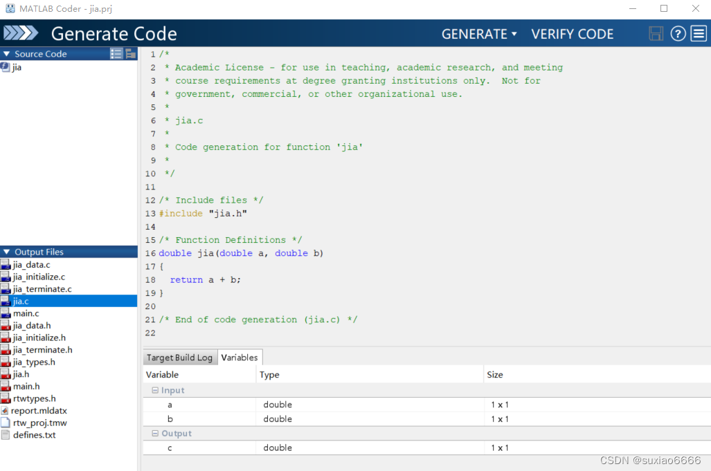Click the jia_data.c file icon
711x471 pixels.
tap(6, 264)
